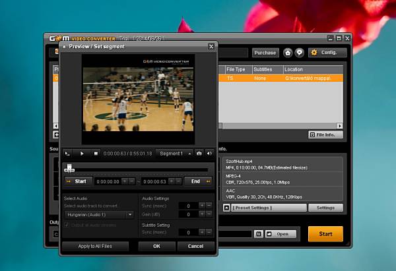The height and width of the screenshot is (271, 396).
Task: Increase the segment start time
Action: [125, 181]
